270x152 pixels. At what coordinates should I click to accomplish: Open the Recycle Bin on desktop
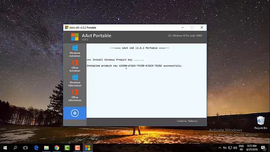[x=261, y=122]
